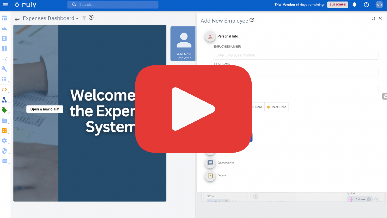The image size is (387, 218).
Task: Go to the Photo step
Action: pyautogui.click(x=216, y=176)
